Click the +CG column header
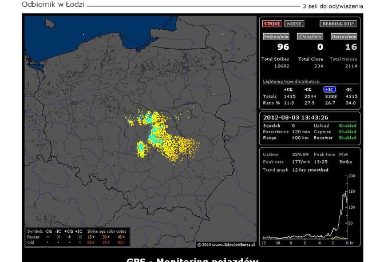 pos(288,90)
